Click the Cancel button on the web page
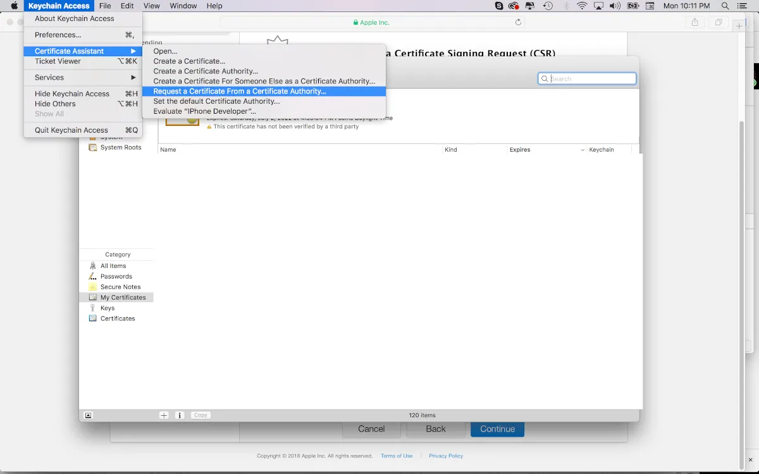This screenshot has height=474, width=759. 371,429
